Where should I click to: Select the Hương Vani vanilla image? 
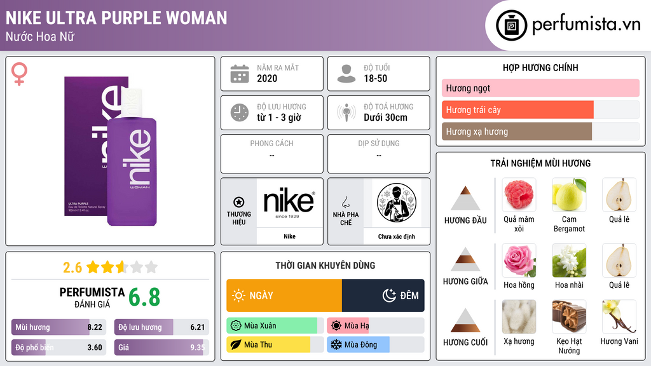click(x=619, y=316)
